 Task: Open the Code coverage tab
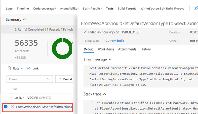click(x=44, y=9)
